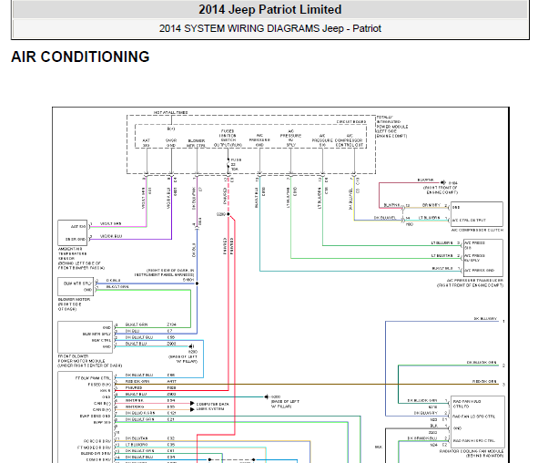
Task: Click the S1801 splice dot on blue wire
Action: coord(198,283)
